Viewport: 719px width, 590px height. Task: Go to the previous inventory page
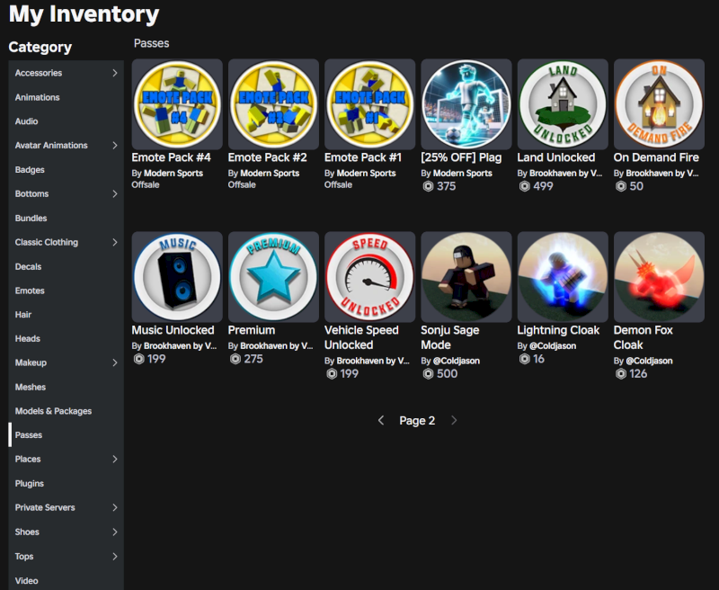point(380,420)
